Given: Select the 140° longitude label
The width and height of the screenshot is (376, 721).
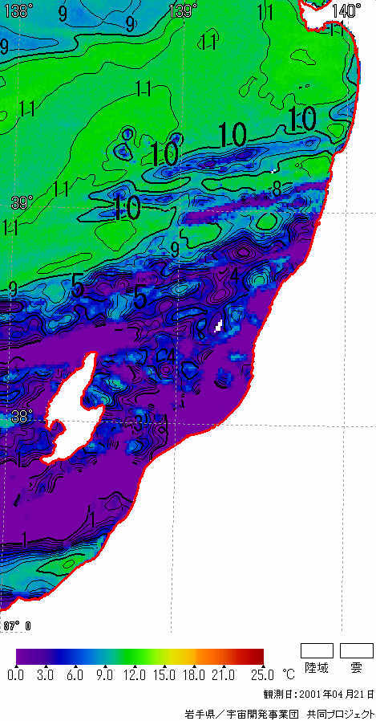Looking at the screenshot, I should point(346,10).
